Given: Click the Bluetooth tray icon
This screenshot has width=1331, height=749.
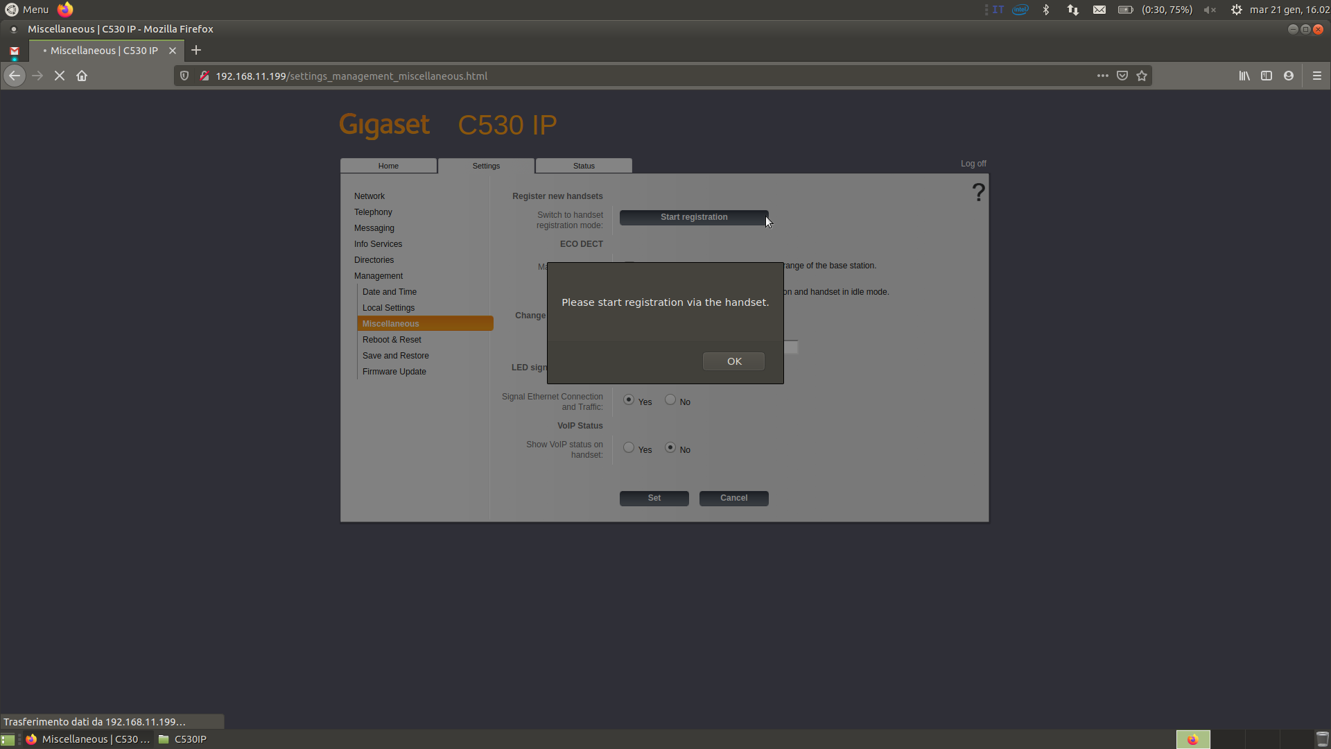Looking at the screenshot, I should point(1046,10).
